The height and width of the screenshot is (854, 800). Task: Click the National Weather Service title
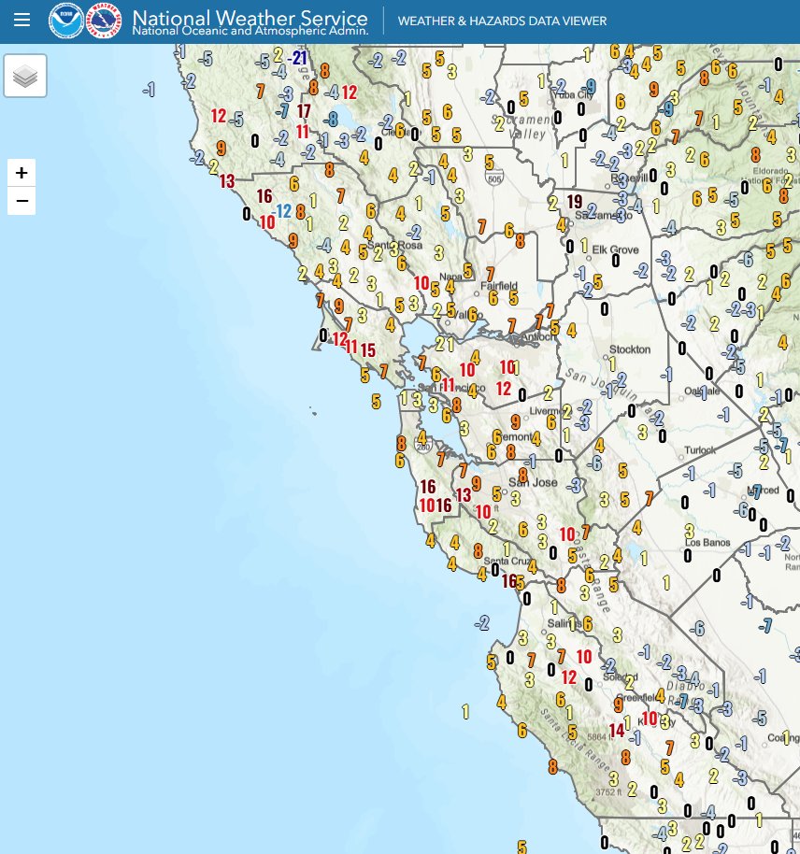coord(250,17)
